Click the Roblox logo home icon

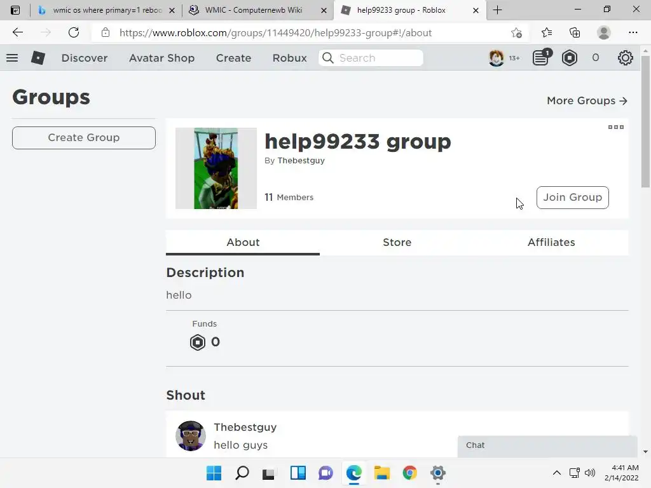pos(38,58)
